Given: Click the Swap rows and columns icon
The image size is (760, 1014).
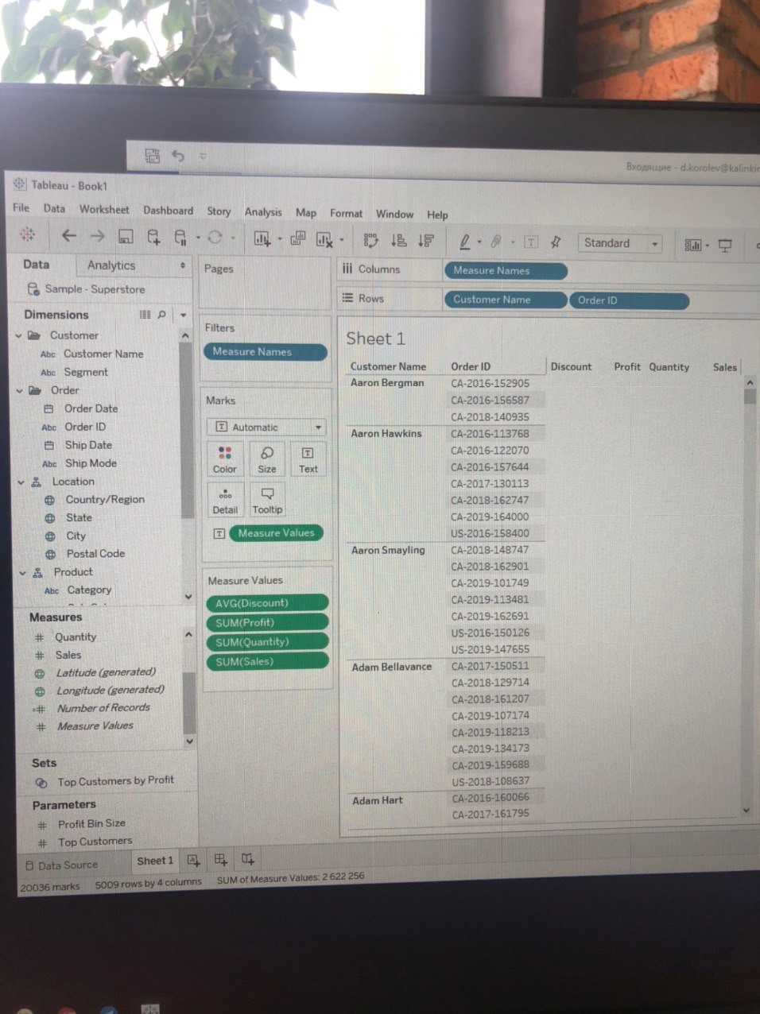Looking at the screenshot, I should click(370, 239).
